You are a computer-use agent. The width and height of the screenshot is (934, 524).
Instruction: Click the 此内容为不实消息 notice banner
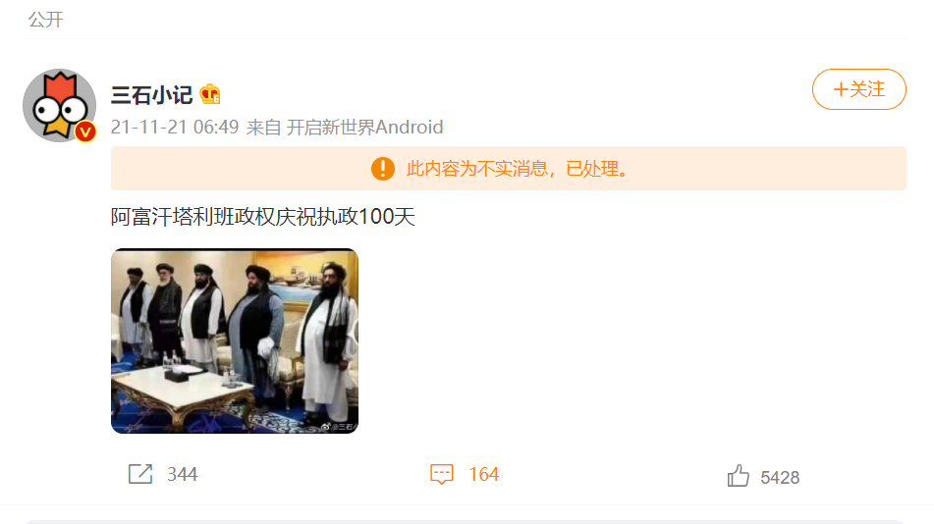509,169
